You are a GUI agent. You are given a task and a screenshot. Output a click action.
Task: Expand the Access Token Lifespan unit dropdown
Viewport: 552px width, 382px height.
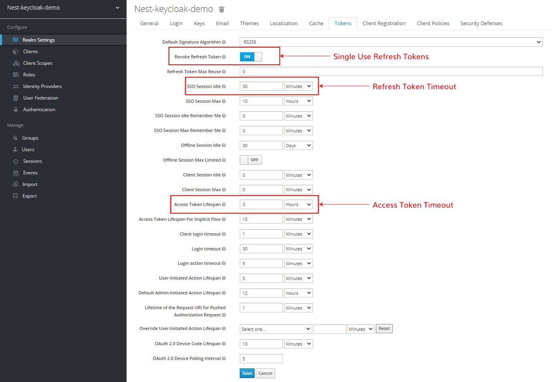(x=298, y=204)
